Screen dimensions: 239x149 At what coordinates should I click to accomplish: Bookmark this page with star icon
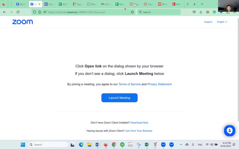point(132,12)
